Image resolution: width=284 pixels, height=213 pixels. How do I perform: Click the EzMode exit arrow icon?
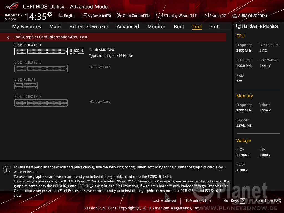click(210, 201)
